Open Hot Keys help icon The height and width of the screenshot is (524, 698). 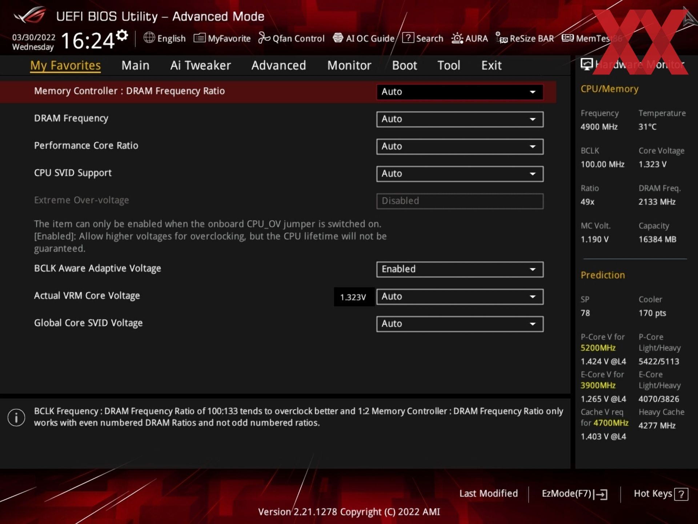(681, 494)
